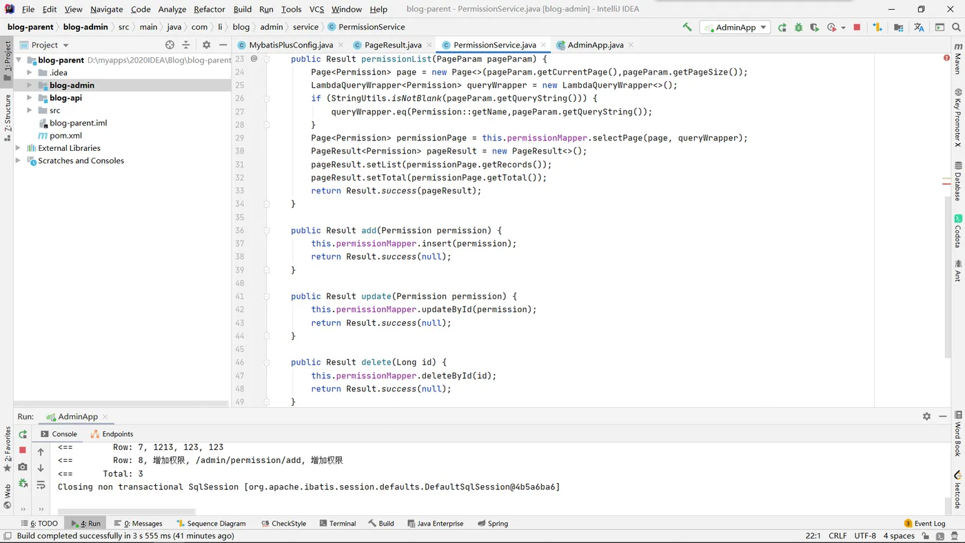Image resolution: width=965 pixels, height=543 pixels.
Task: Click the console horizontal scrollbar
Action: tap(127, 512)
